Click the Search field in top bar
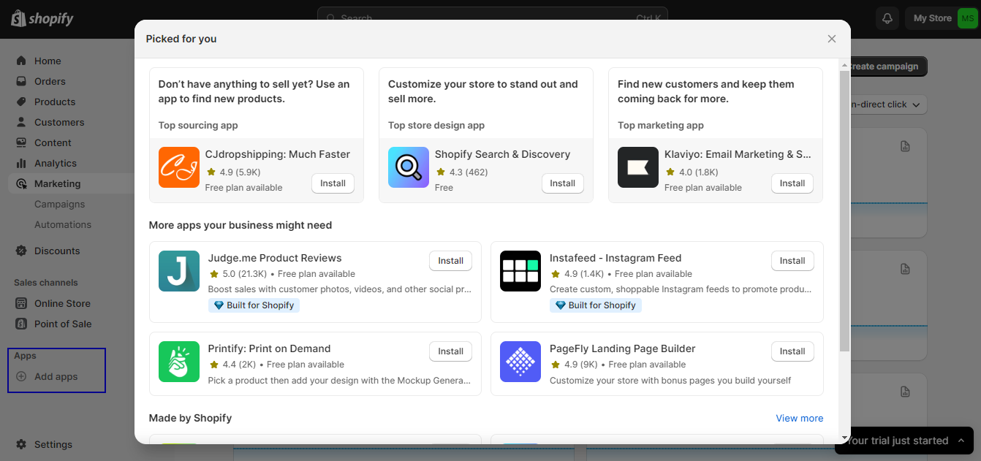 [x=493, y=18]
